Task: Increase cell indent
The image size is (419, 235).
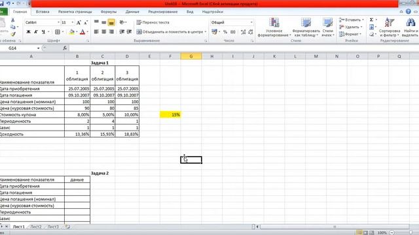Action: pyautogui.click(x=130, y=32)
